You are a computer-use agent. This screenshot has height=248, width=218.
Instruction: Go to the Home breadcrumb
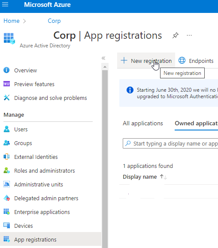(12, 21)
